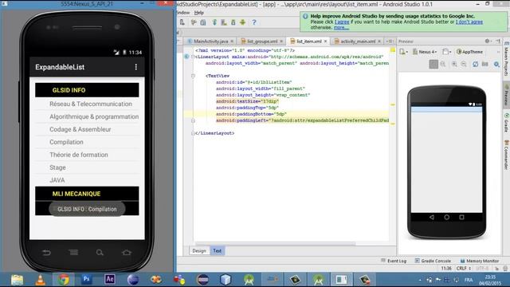
Task: Open the preview configuration dropdown left of Nexus 4
Action: pyautogui.click(x=403, y=52)
